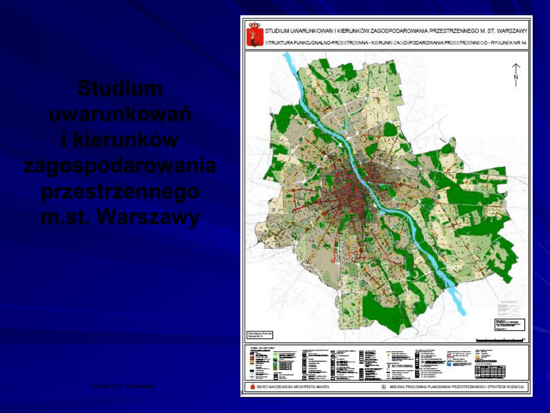Click the Miejska Pracownia Planowania logo icon

384,387
